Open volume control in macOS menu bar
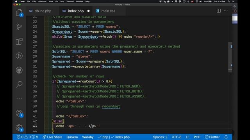This screenshot has height=140, width=250. (x=200, y=2)
